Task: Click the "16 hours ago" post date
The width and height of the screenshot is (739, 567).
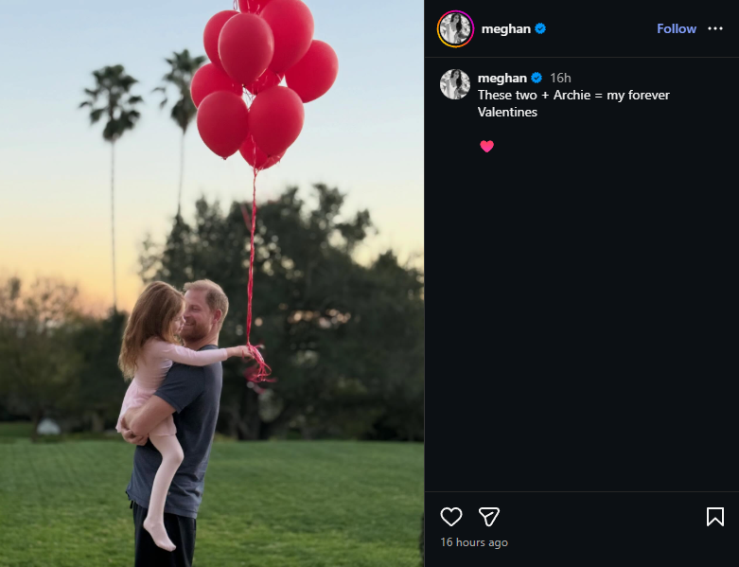Action: tap(474, 542)
